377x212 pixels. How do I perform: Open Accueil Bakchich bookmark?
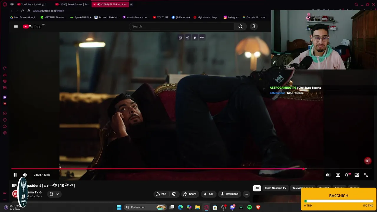107,17
